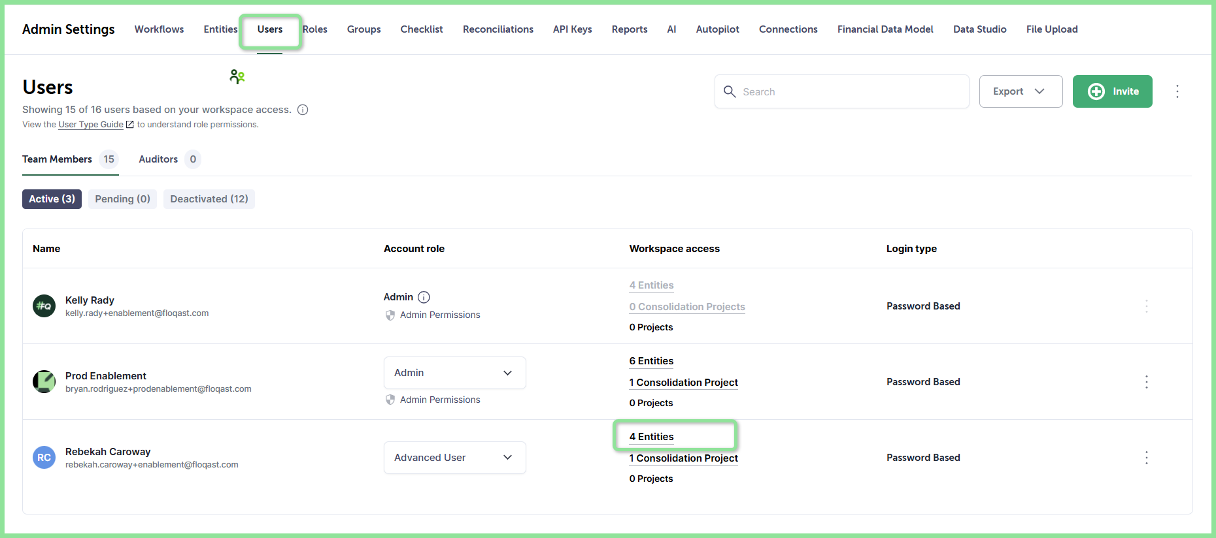This screenshot has width=1216, height=538.
Task: Switch to the Data Studio tab
Action: [979, 29]
